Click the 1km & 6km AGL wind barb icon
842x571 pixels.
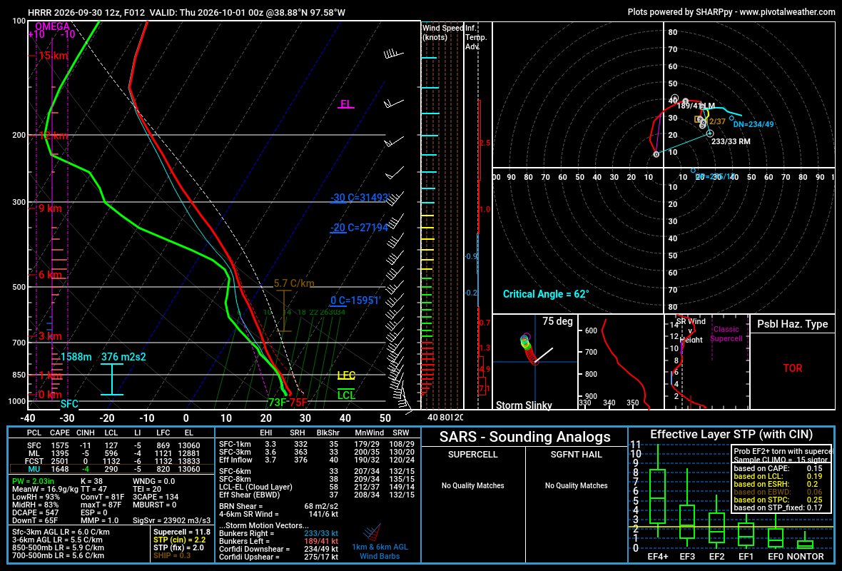click(x=372, y=533)
